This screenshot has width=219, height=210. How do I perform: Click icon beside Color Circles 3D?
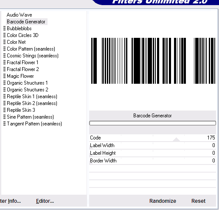[4, 35]
